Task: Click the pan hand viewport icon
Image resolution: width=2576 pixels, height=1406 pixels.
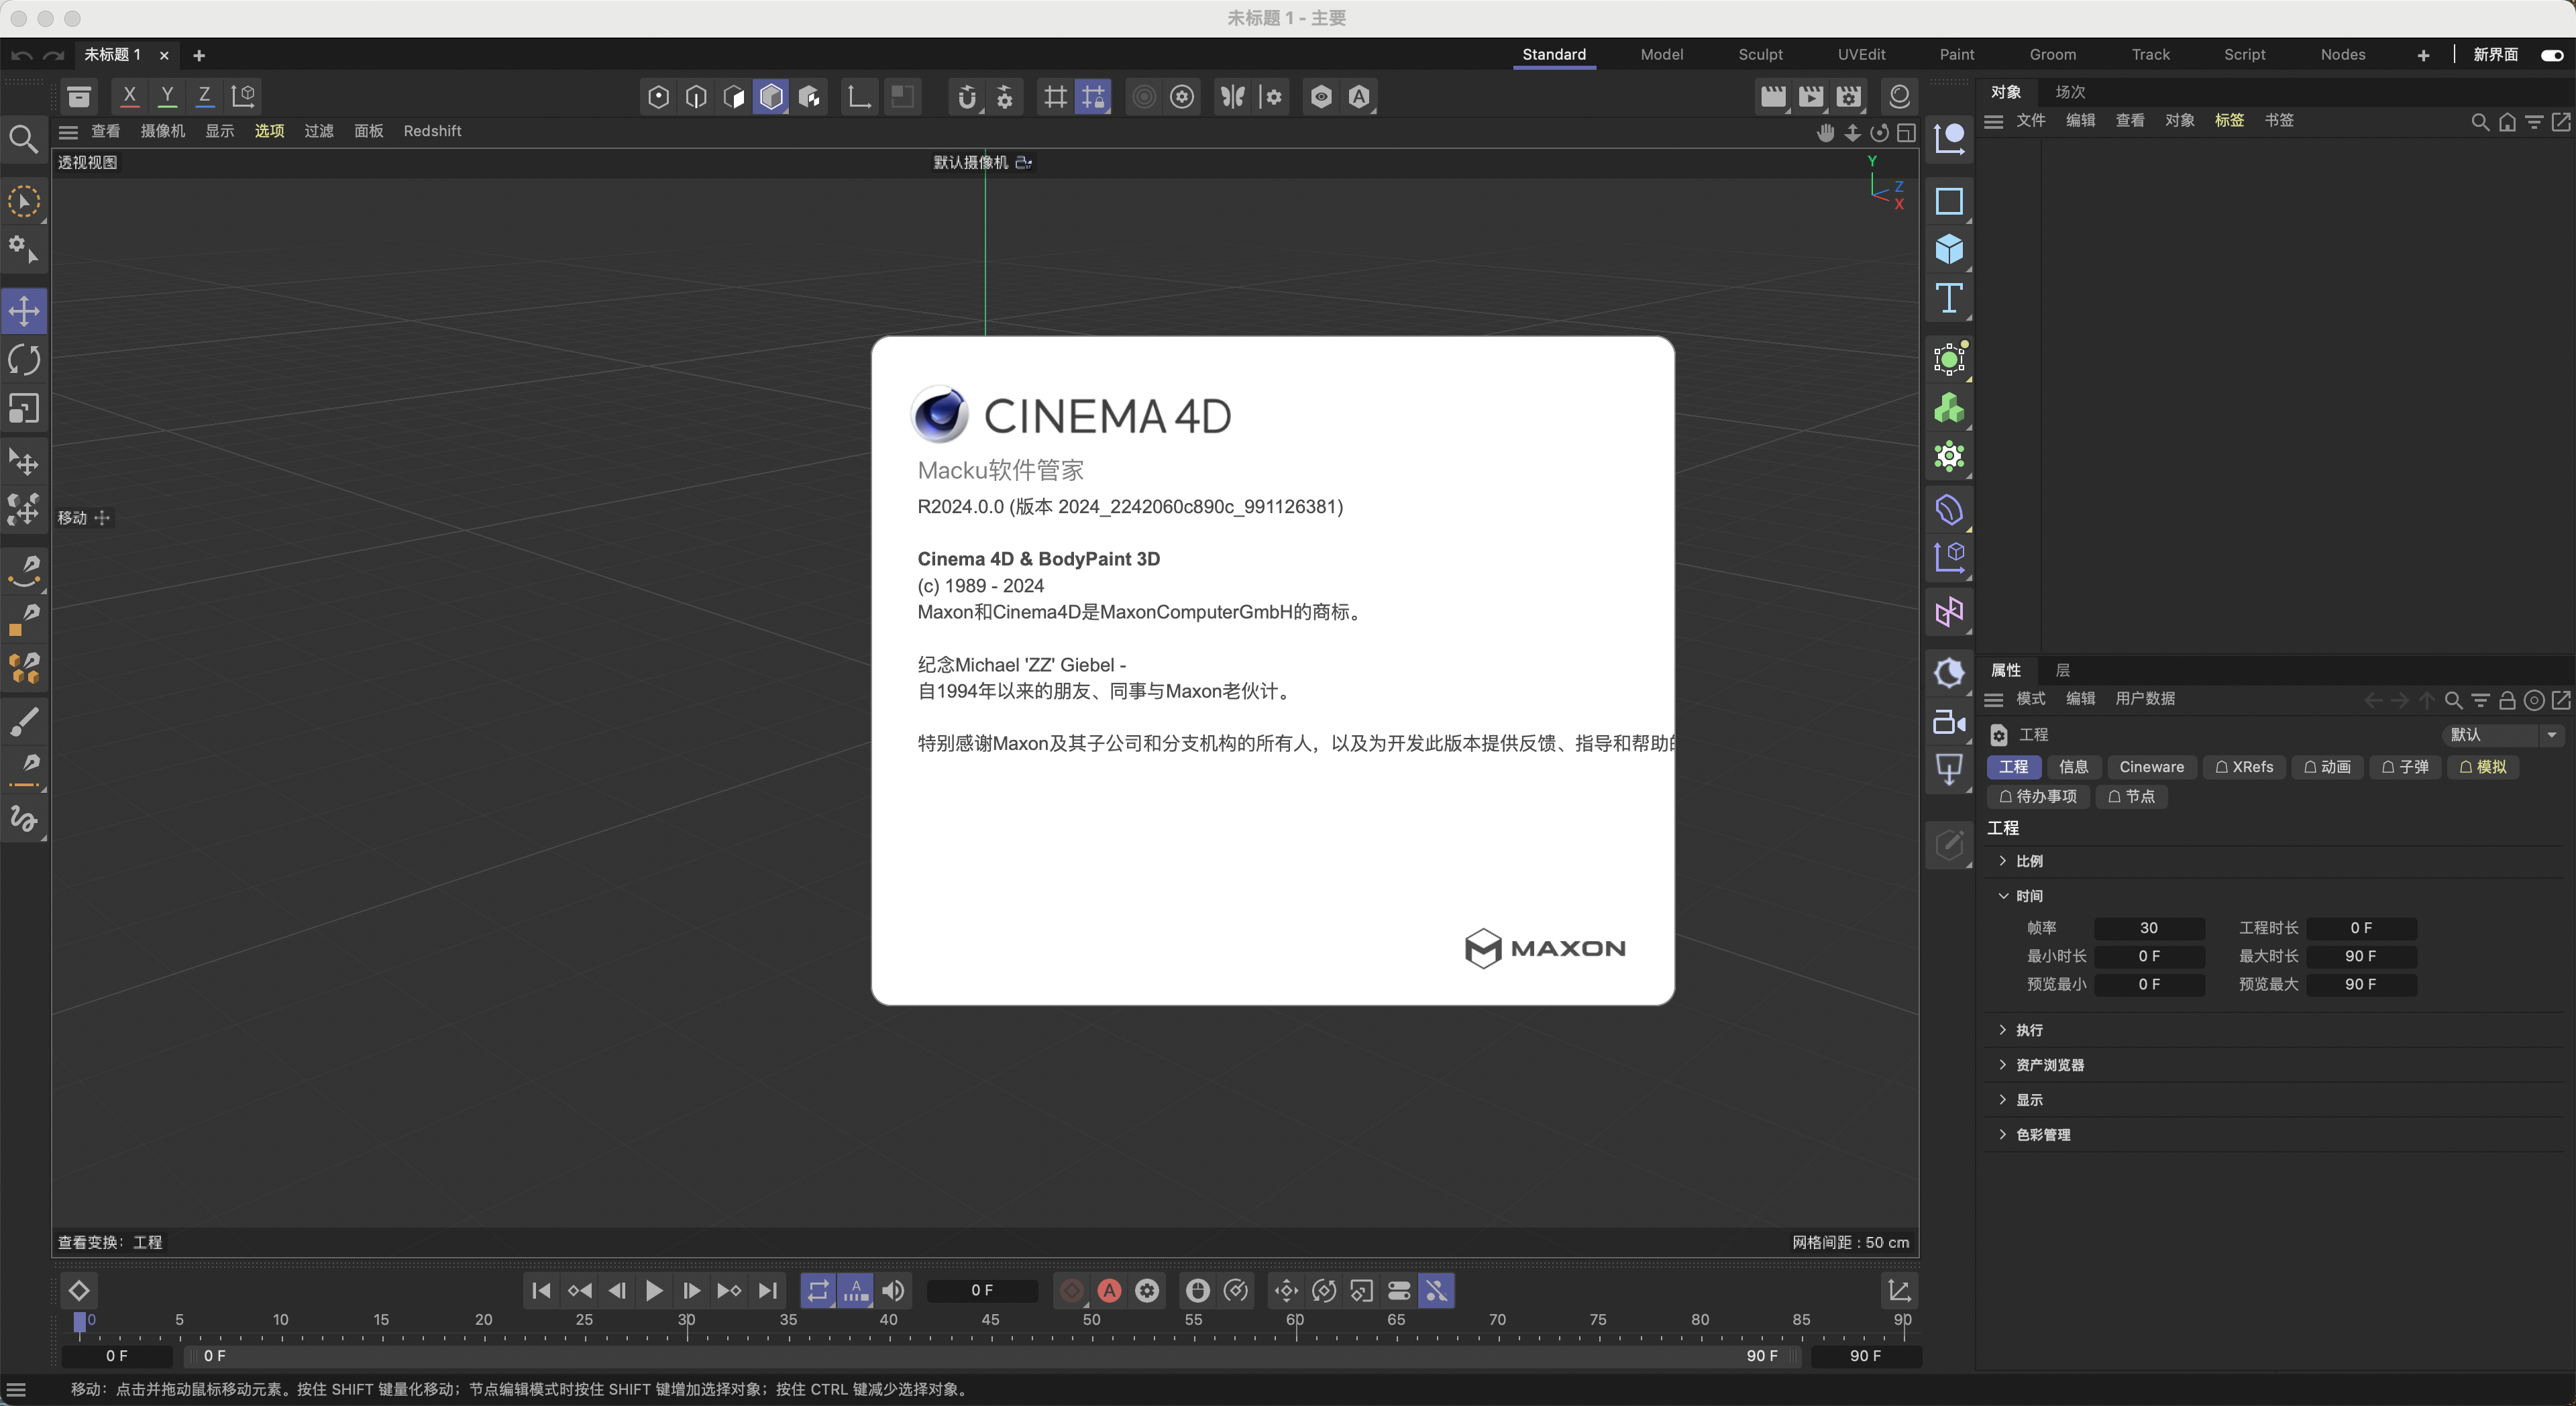Action: coord(1825,133)
